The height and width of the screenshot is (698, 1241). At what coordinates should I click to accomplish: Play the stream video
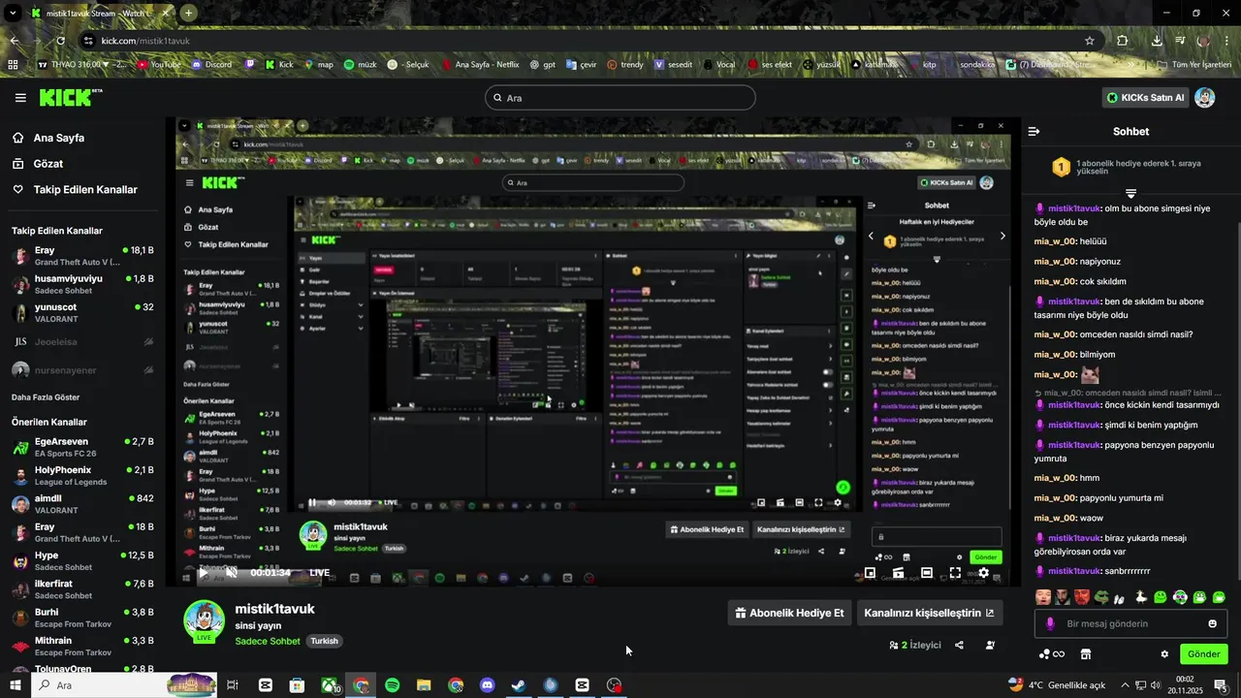(x=203, y=573)
